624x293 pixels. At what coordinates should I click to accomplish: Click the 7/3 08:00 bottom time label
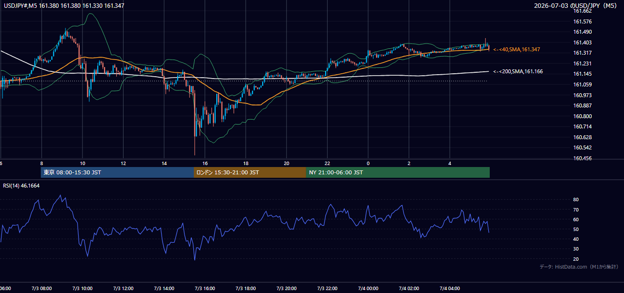pyautogui.click(x=42, y=288)
